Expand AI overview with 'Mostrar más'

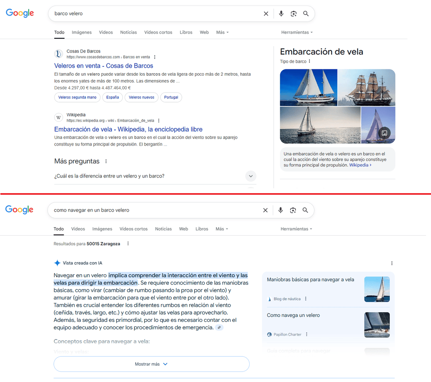click(x=152, y=364)
